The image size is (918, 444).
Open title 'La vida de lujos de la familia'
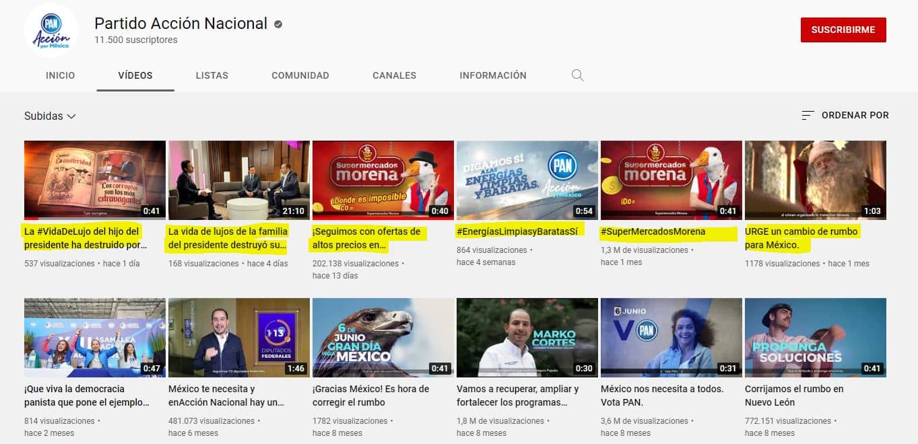tap(228, 238)
